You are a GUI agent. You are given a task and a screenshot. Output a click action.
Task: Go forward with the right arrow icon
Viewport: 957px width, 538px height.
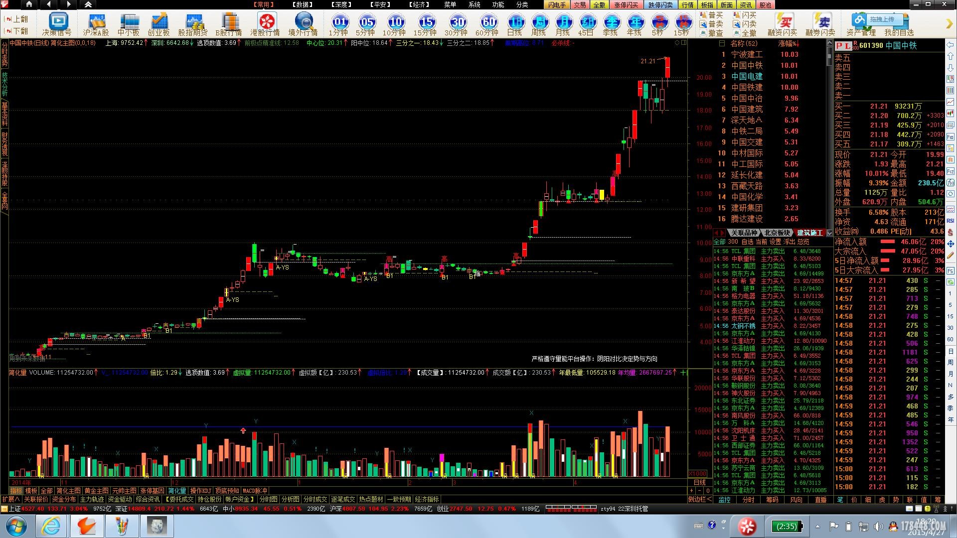[69, 4]
